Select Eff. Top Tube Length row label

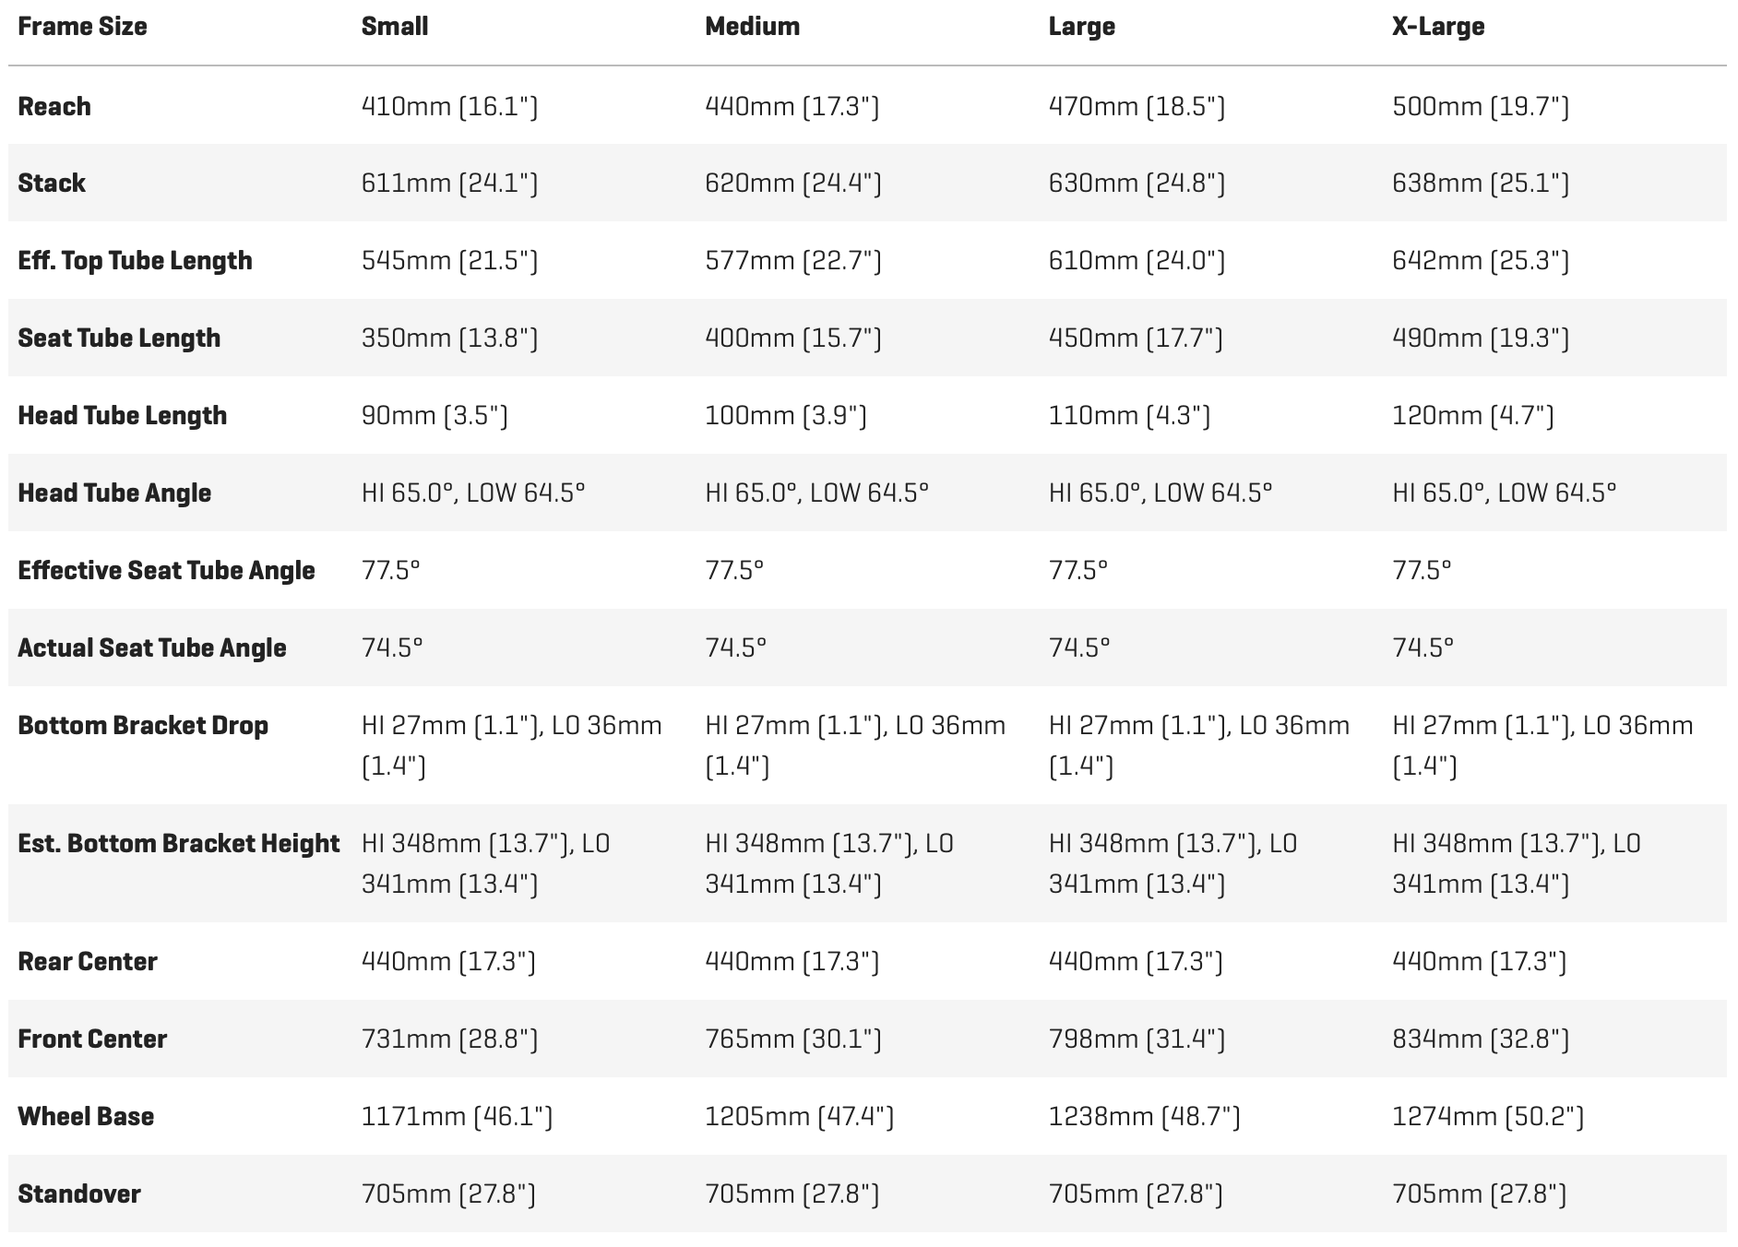135,260
